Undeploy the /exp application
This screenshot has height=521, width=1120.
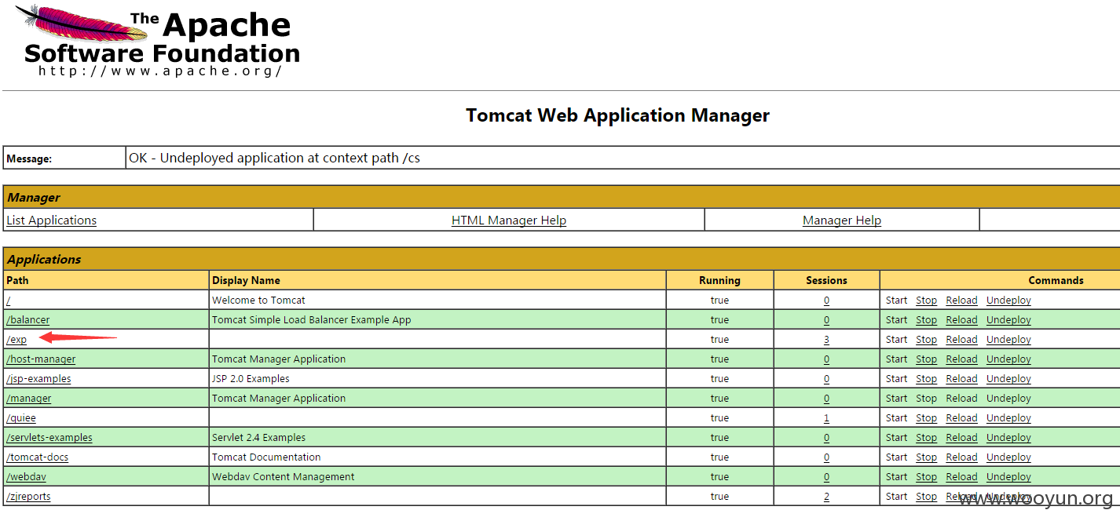1008,340
